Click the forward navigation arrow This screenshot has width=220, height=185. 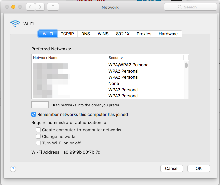[40, 7]
